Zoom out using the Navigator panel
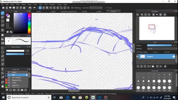This screenshot has width=178, height=100. click(x=149, y=15)
